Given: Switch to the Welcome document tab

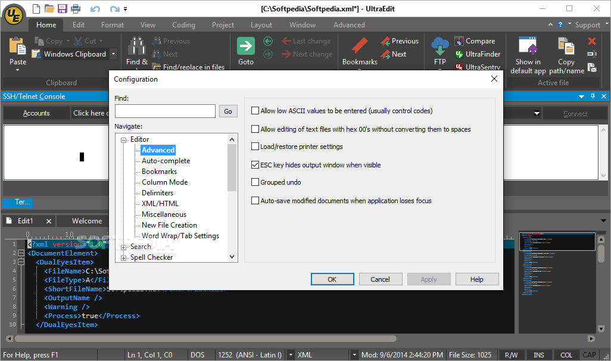Looking at the screenshot, I should coord(87,220).
